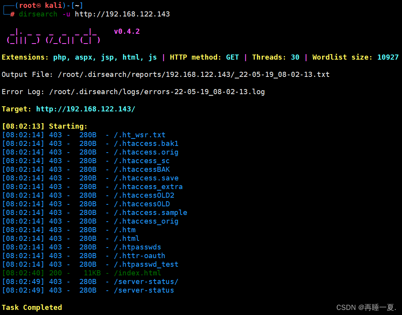Viewport: 402px width, 315px height.
Task: Select the Starting: timestamp line
Action: click(45, 126)
